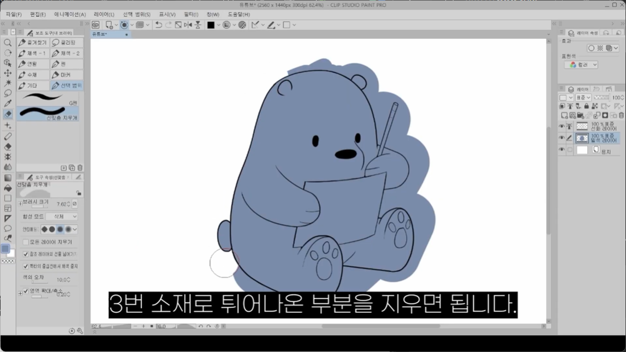This screenshot has height=352, width=626.
Task: Create new layer folder icon
Action: [581, 115]
